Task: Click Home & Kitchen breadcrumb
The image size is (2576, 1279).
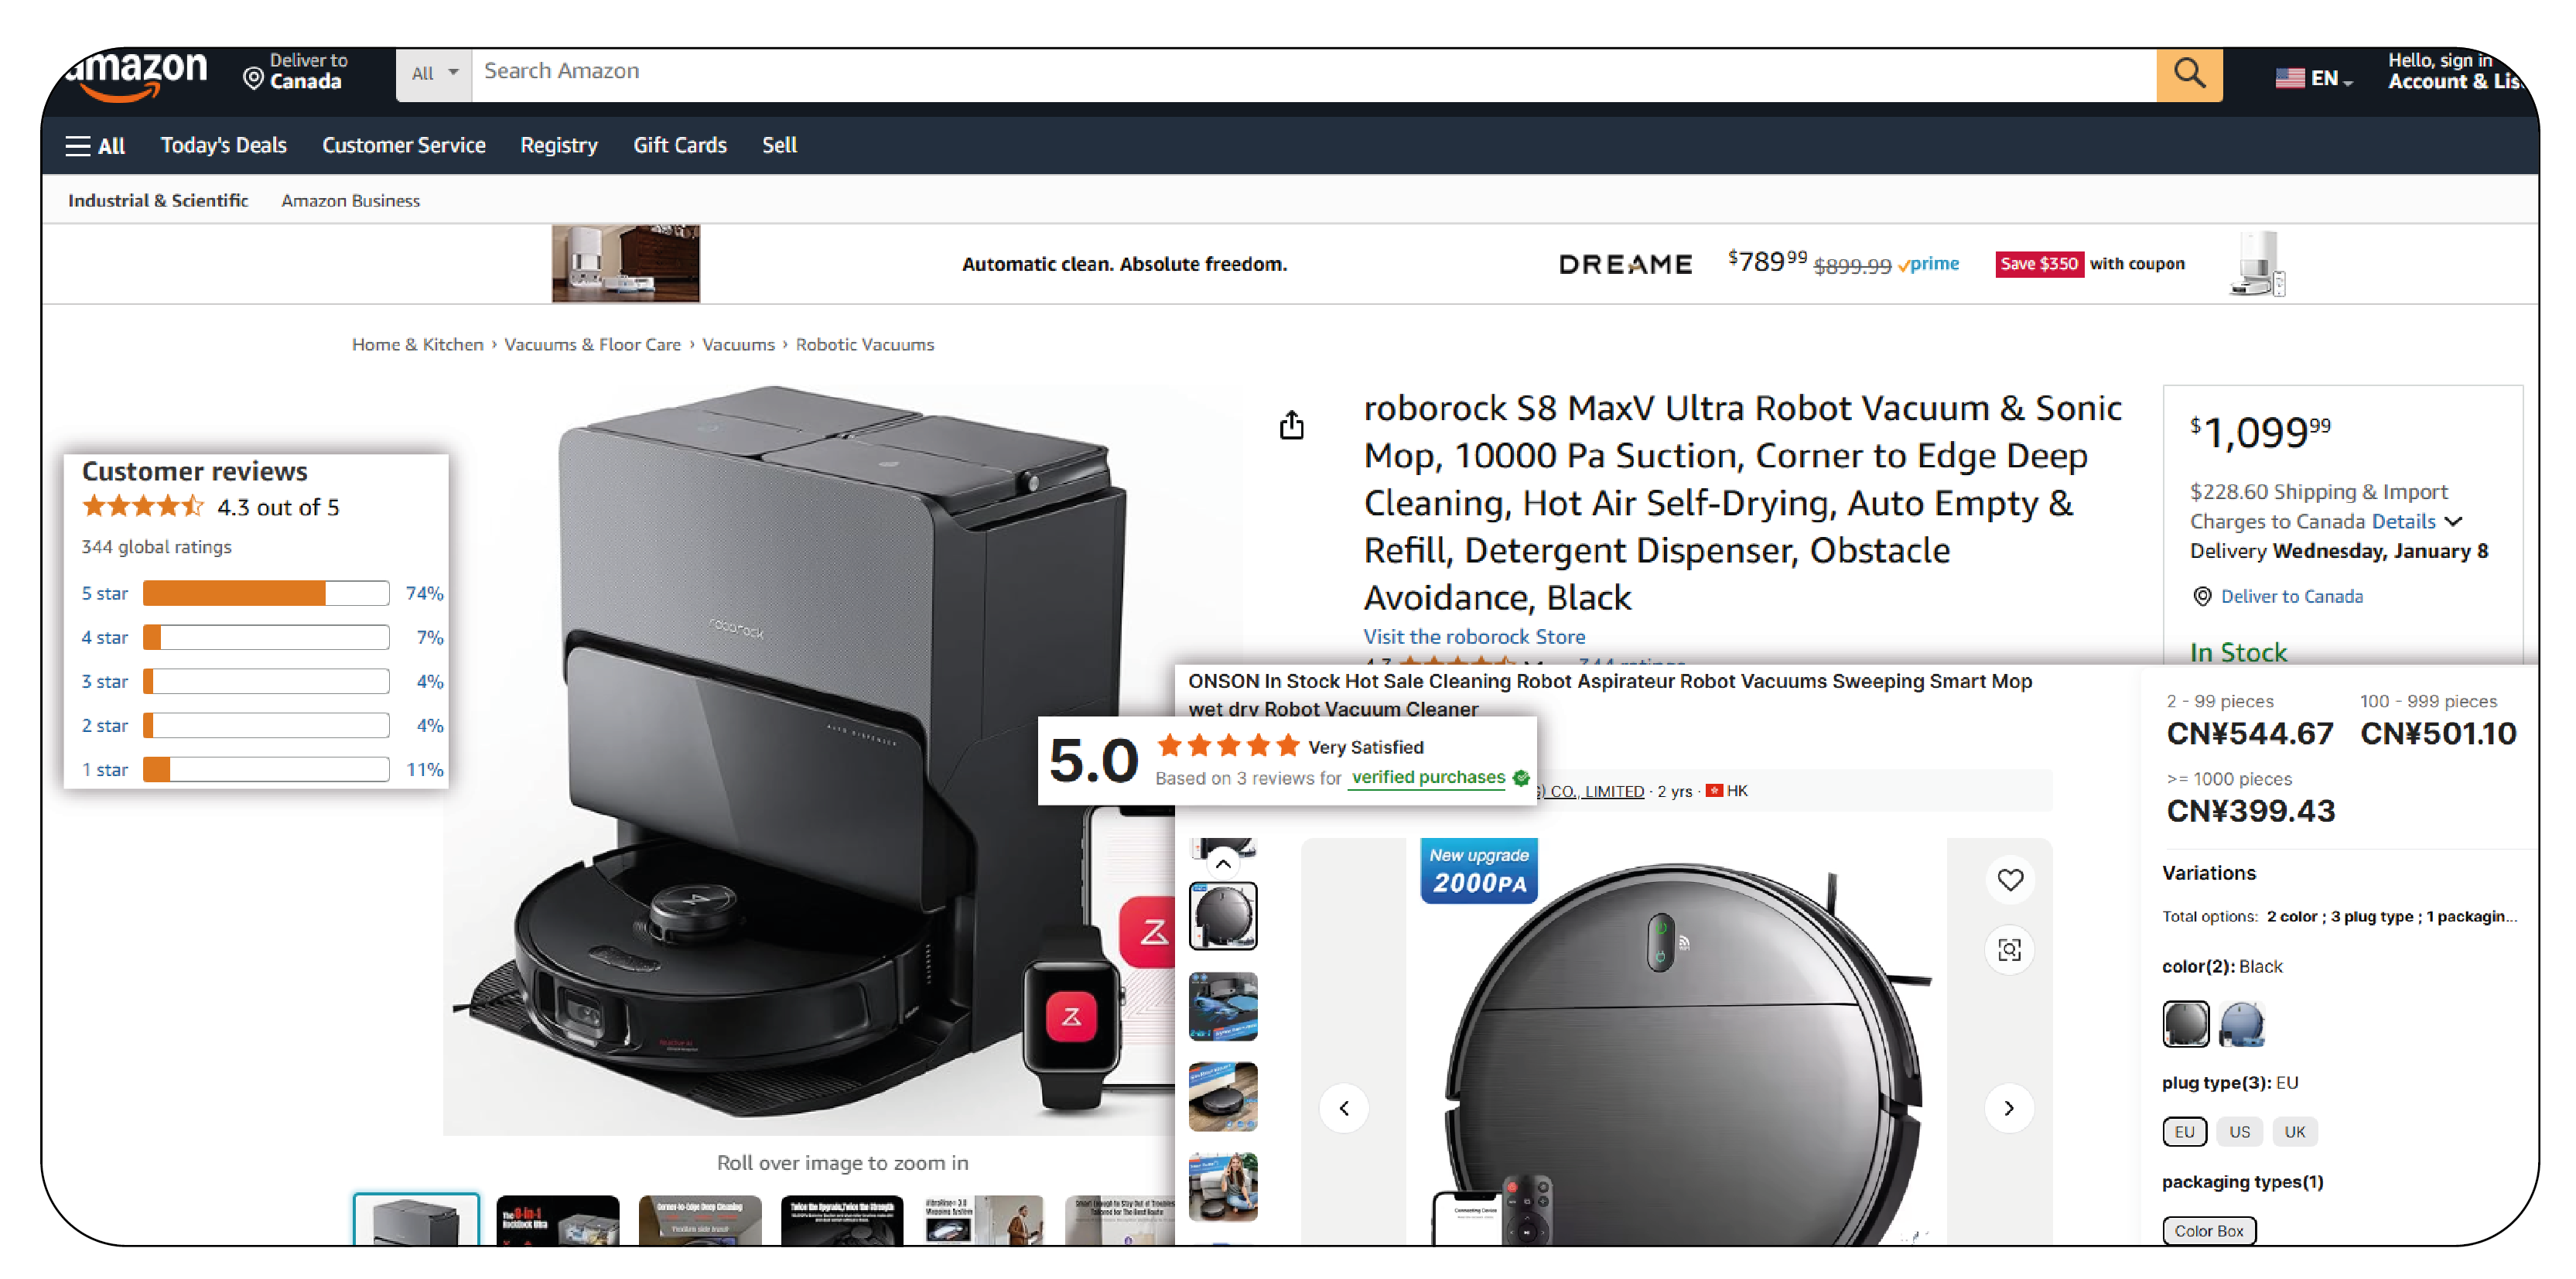Action: coord(417,345)
